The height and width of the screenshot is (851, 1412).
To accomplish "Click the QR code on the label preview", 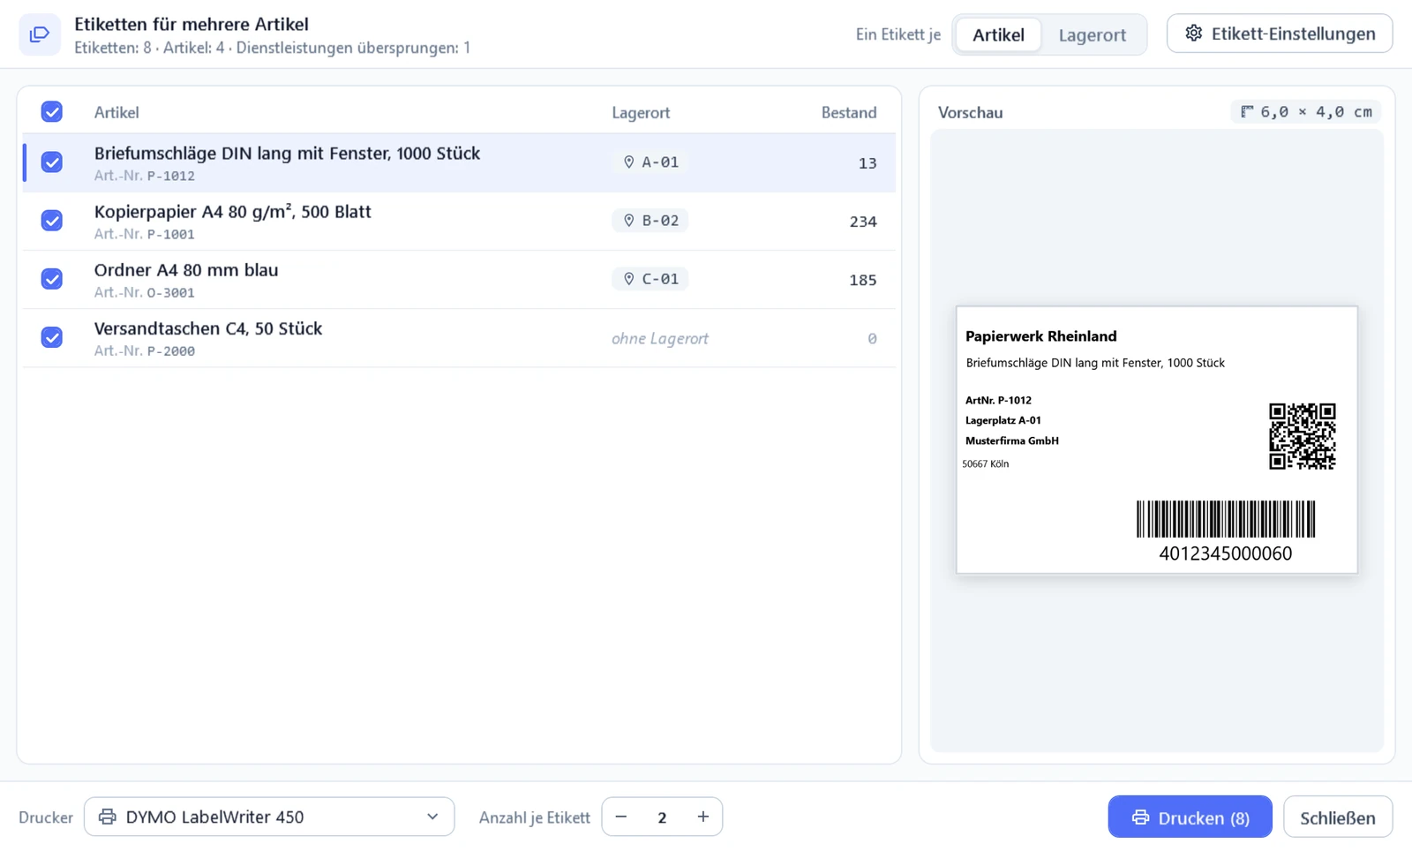I will (x=1303, y=436).
